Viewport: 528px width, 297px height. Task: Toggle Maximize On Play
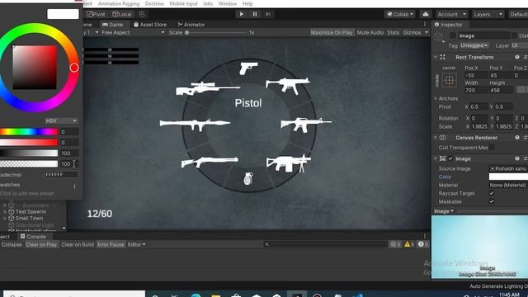(x=332, y=33)
